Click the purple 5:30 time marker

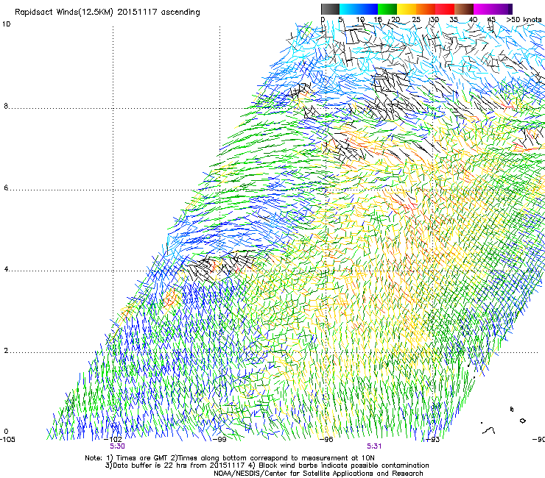click(x=118, y=446)
